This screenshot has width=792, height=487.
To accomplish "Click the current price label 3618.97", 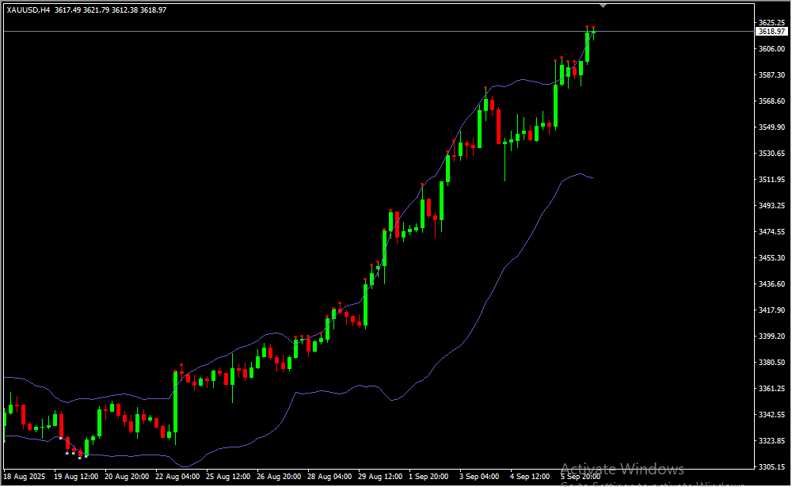I will [x=771, y=32].
